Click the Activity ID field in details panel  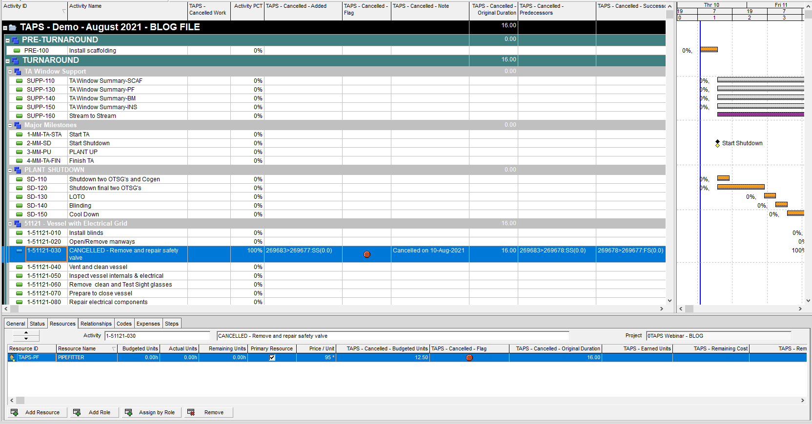coord(157,336)
